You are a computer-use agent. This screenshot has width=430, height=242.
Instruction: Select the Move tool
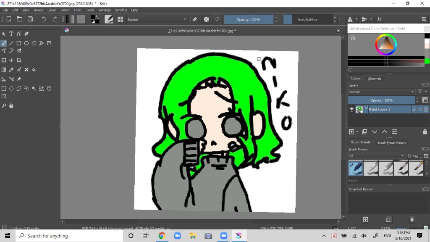pos(11,60)
